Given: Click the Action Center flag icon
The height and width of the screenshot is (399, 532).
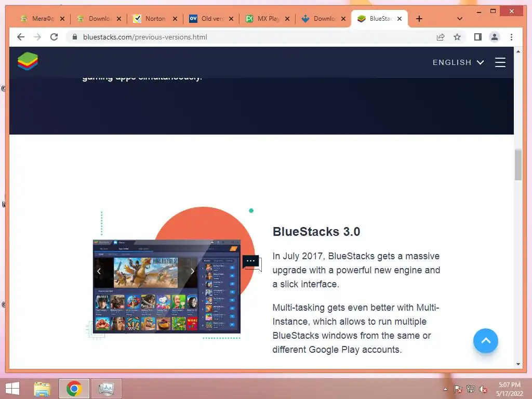Looking at the screenshot, I should (x=458, y=389).
